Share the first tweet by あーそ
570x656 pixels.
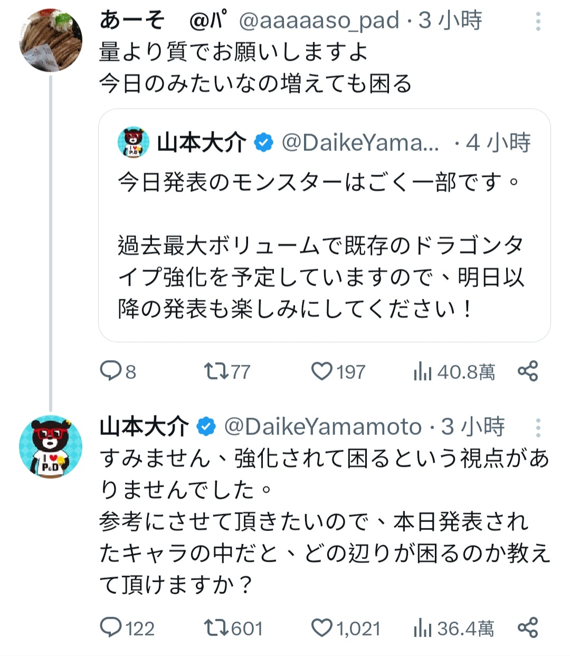coord(527,372)
